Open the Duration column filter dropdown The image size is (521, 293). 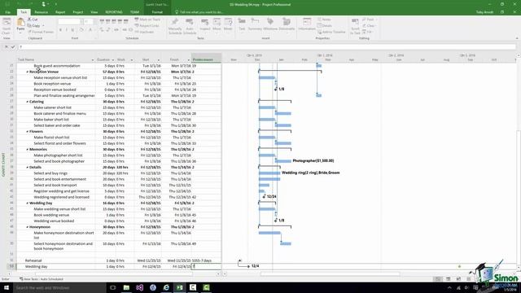(112, 59)
